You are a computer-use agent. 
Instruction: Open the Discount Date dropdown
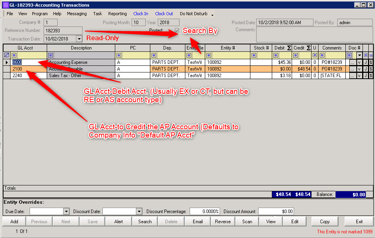(139, 210)
